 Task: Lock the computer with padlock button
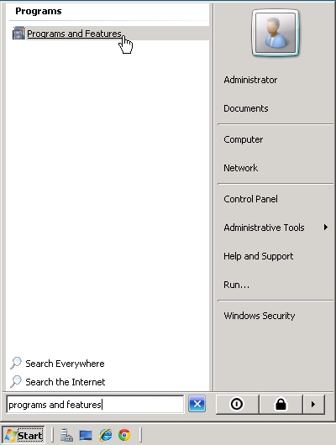tap(281, 404)
